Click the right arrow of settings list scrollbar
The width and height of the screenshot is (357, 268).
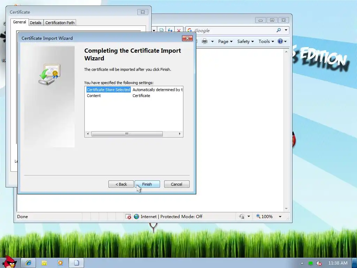[x=180, y=134]
